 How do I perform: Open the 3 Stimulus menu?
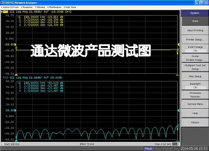tap(40, 7)
